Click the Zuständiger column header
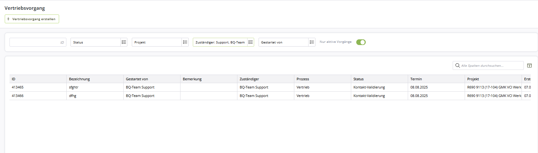538x153 pixels. point(249,79)
